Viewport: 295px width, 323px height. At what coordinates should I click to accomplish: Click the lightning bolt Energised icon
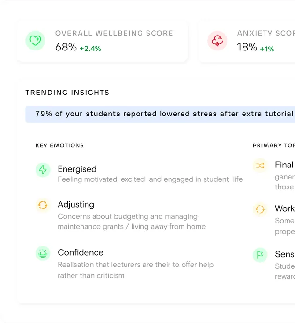point(43,170)
